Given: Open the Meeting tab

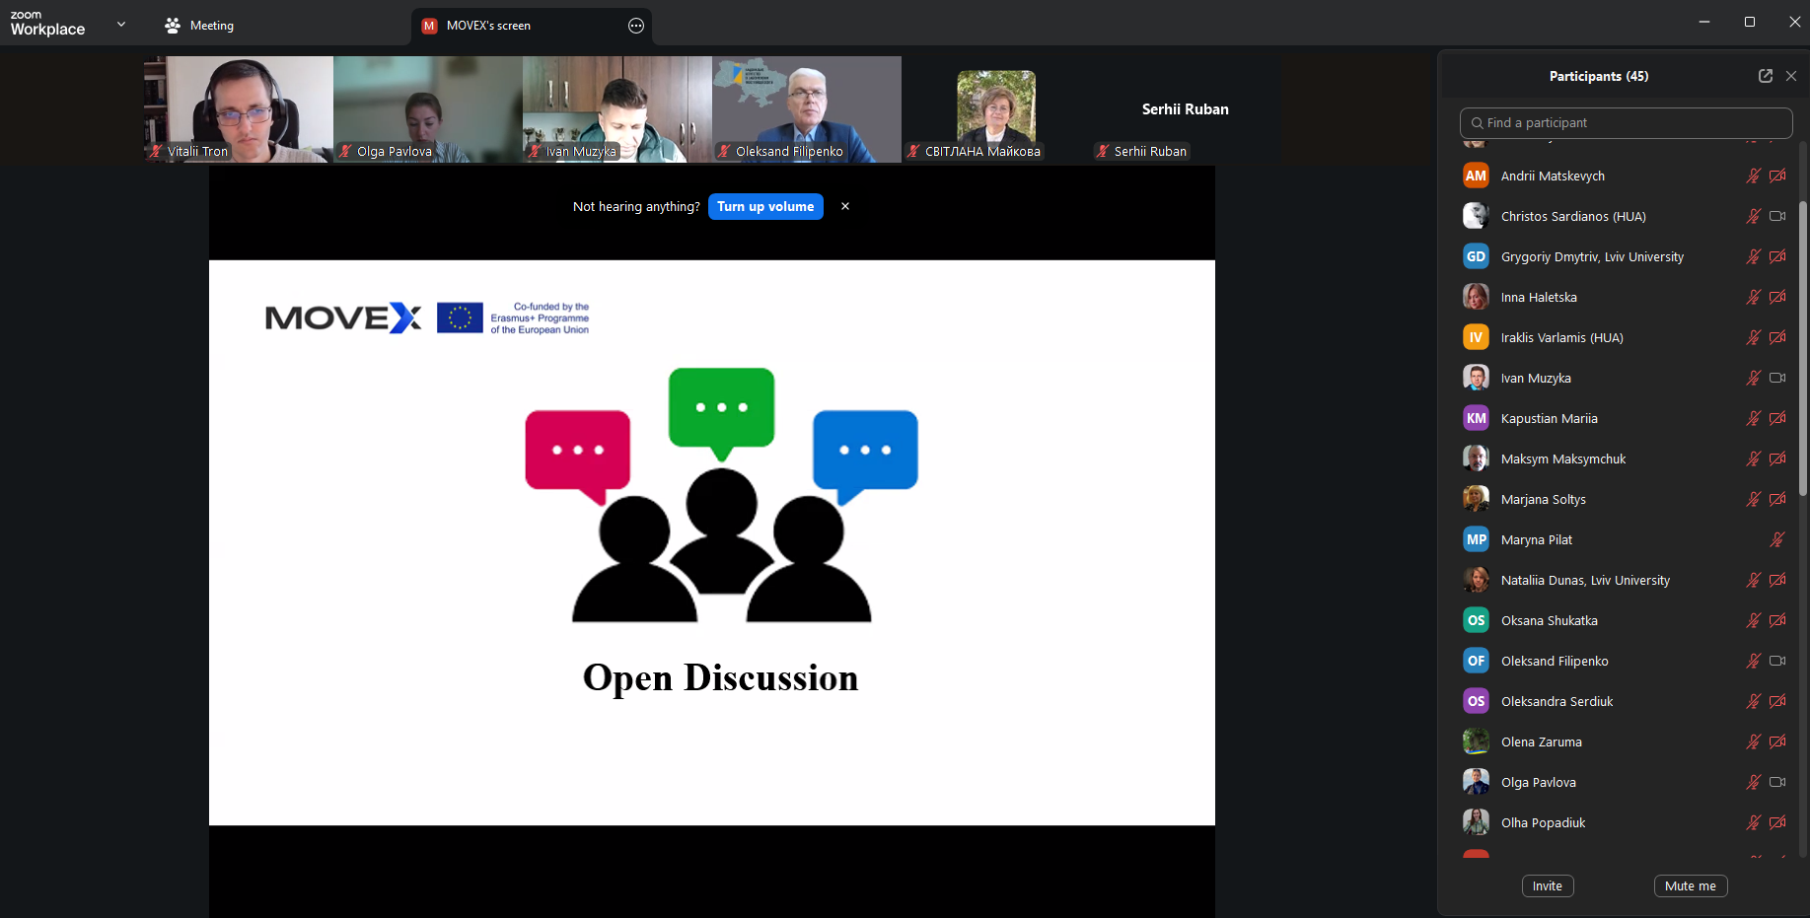Looking at the screenshot, I should point(200,26).
